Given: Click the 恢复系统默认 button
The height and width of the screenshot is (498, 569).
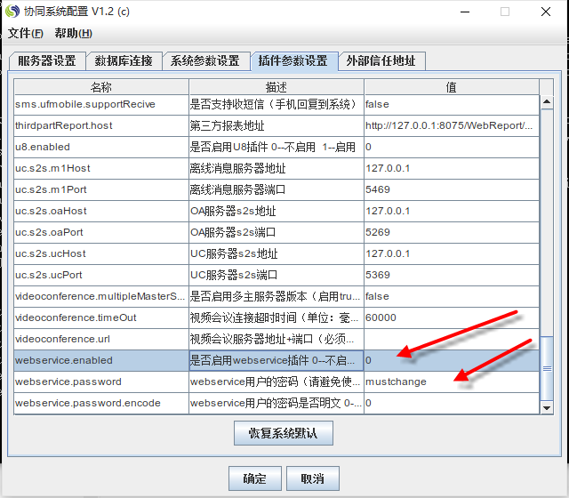Looking at the screenshot, I should 284,433.
